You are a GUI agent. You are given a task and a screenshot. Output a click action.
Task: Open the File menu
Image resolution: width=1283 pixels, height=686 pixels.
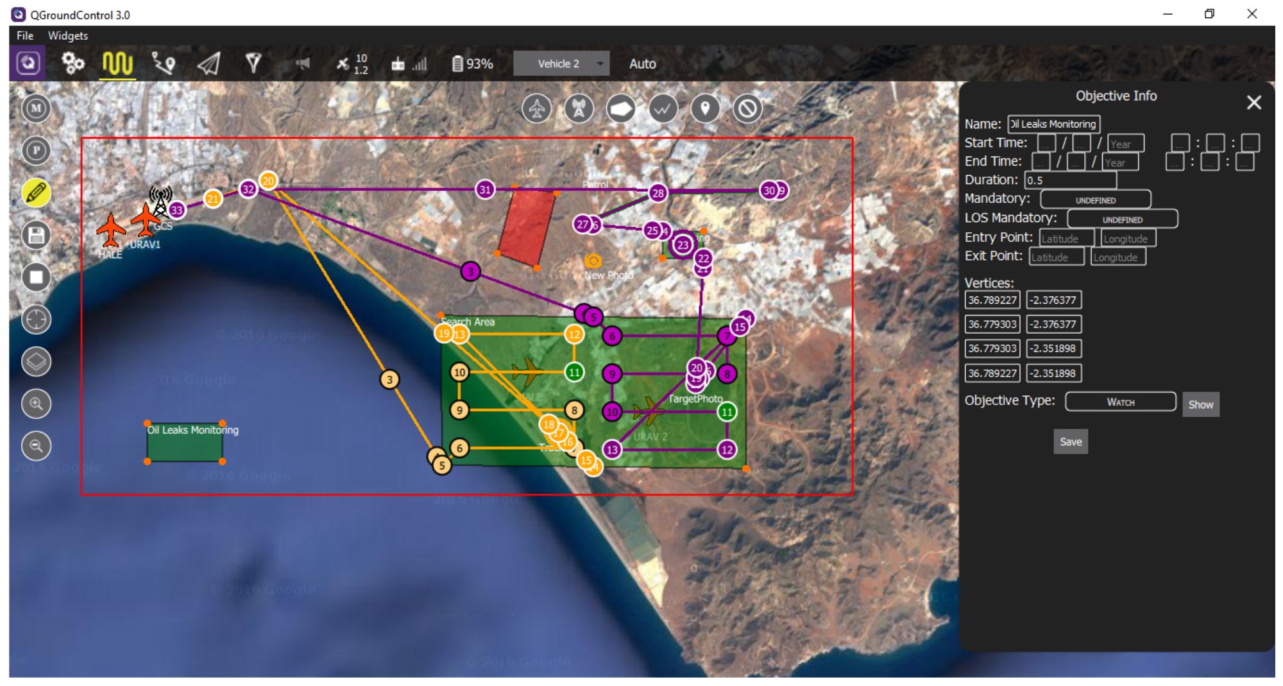pos(25,36)
